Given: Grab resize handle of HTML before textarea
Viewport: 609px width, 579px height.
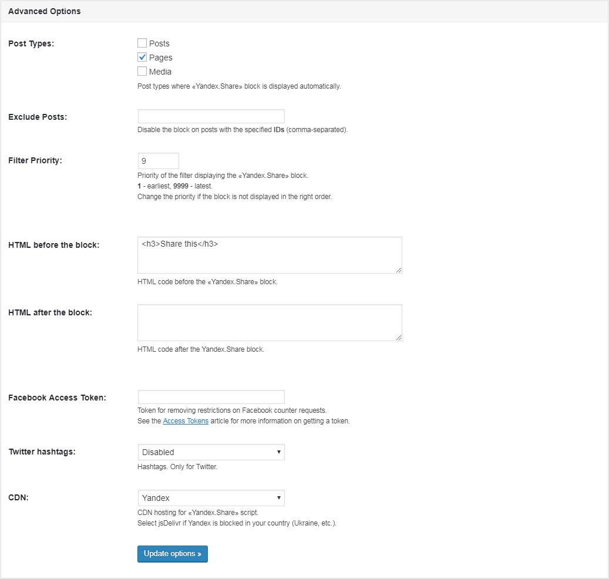Looking at the screenshot, I should click(399, 270).
